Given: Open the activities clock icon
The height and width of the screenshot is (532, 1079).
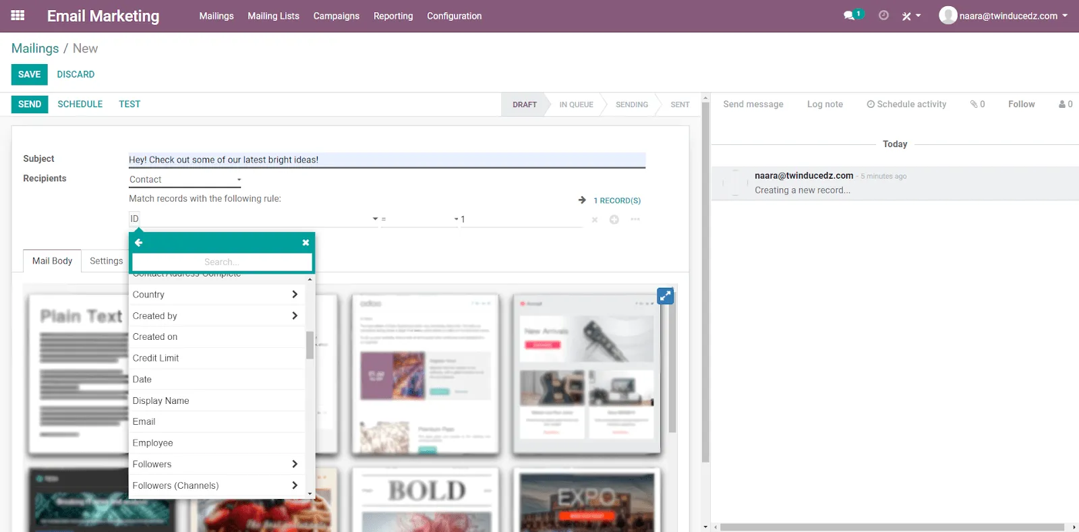Looking at the screenshot, I should click(x=883, y=16).
